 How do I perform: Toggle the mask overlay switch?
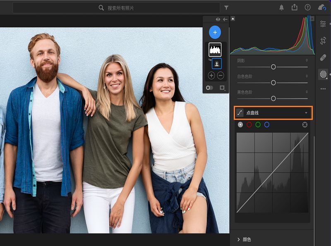pyautogui.click(x=209, y=88)
